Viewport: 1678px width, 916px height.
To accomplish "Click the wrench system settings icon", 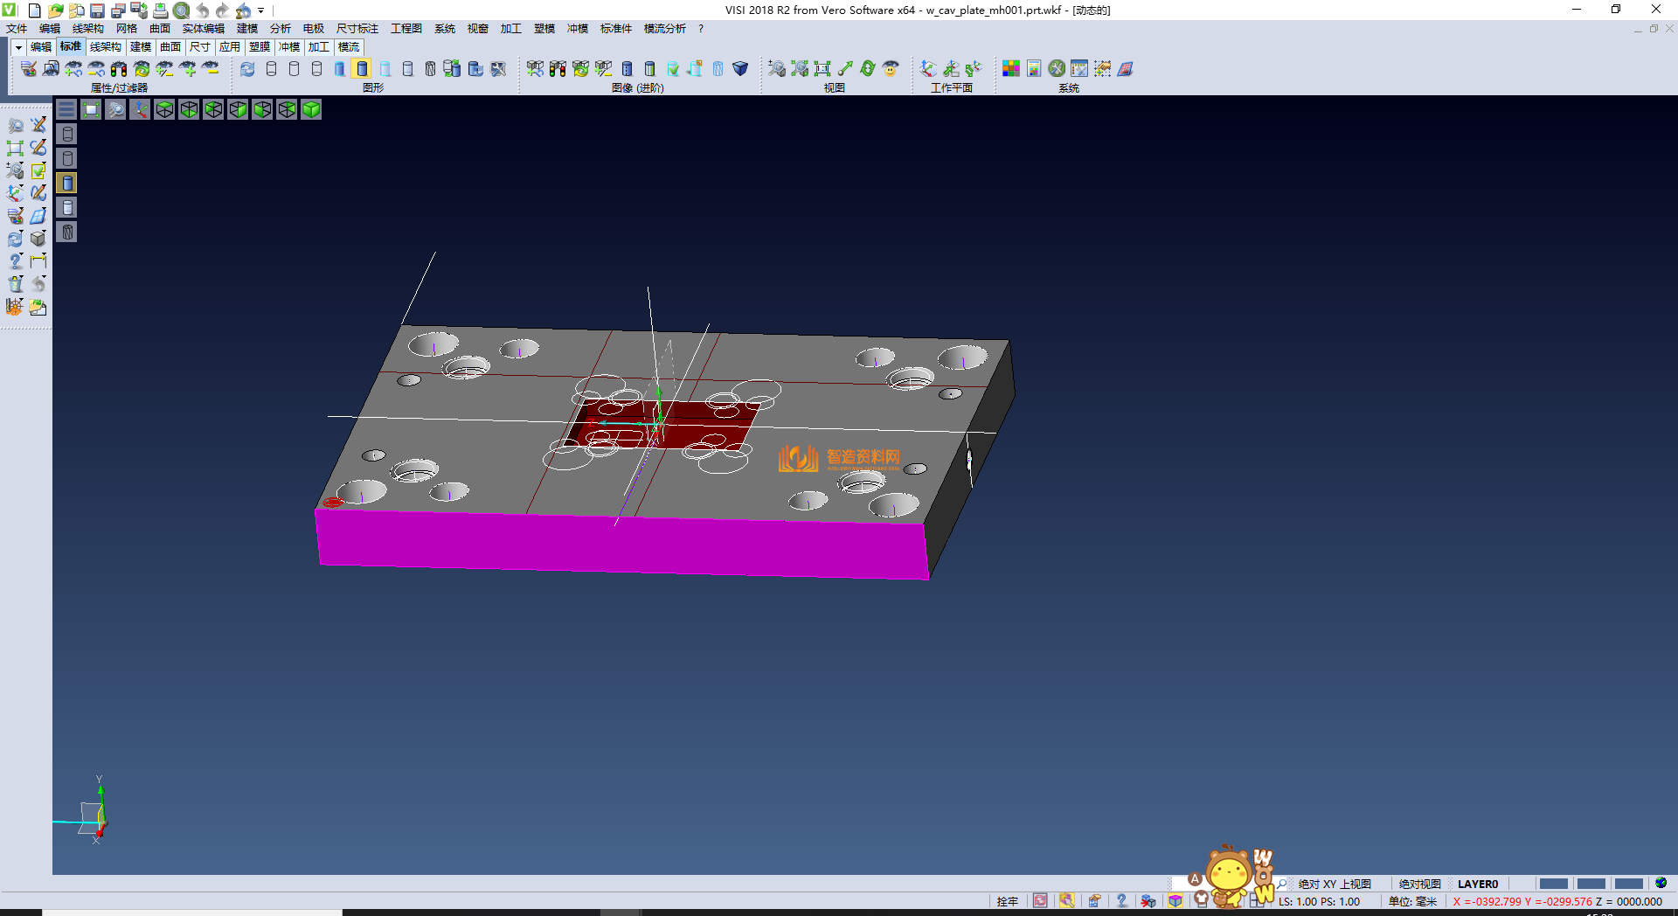I will (x=1057, y=69).
